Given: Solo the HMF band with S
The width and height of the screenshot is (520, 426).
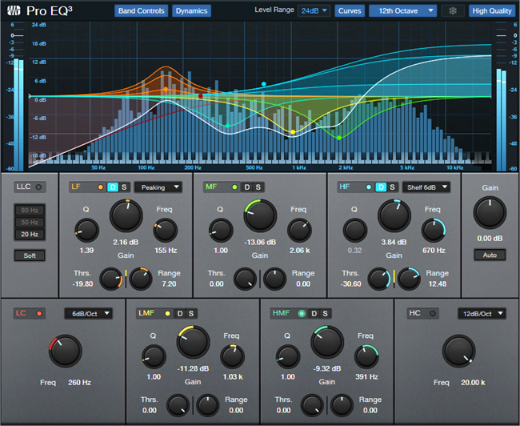Looking at the screenshot, I should 325,313.
